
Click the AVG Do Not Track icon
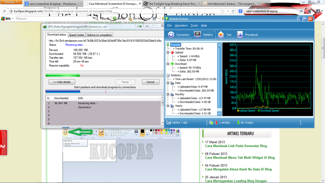click(130, 19)
